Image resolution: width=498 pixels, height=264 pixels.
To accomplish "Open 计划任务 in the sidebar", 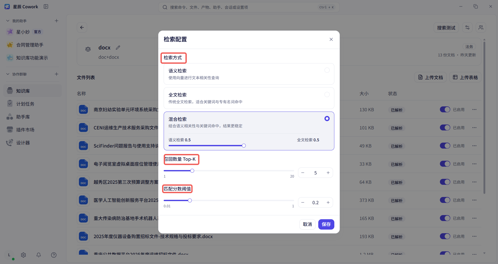I will pos(32,104).
